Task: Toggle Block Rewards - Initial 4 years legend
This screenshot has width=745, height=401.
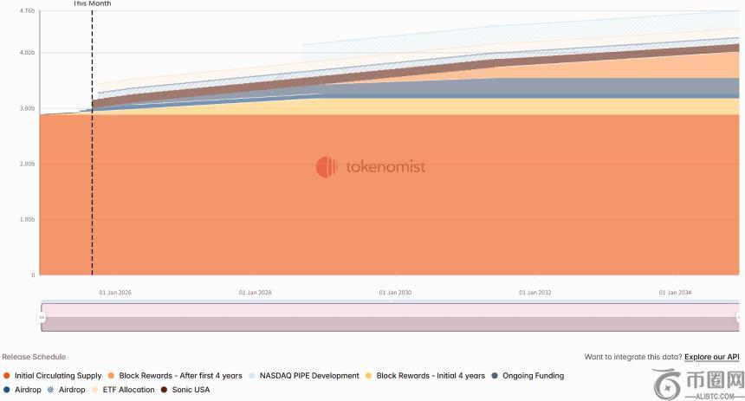Action: click(430, 376)
